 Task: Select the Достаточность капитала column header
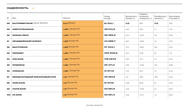pyautogui.click(x=131, y=17)
